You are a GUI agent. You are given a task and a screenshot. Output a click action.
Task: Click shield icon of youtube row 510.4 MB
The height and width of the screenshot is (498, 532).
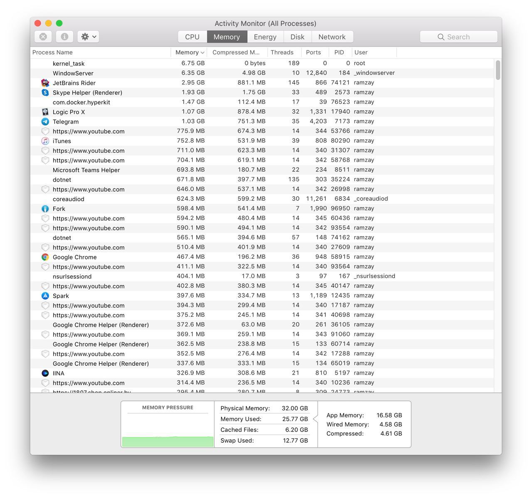click(45, 247)
